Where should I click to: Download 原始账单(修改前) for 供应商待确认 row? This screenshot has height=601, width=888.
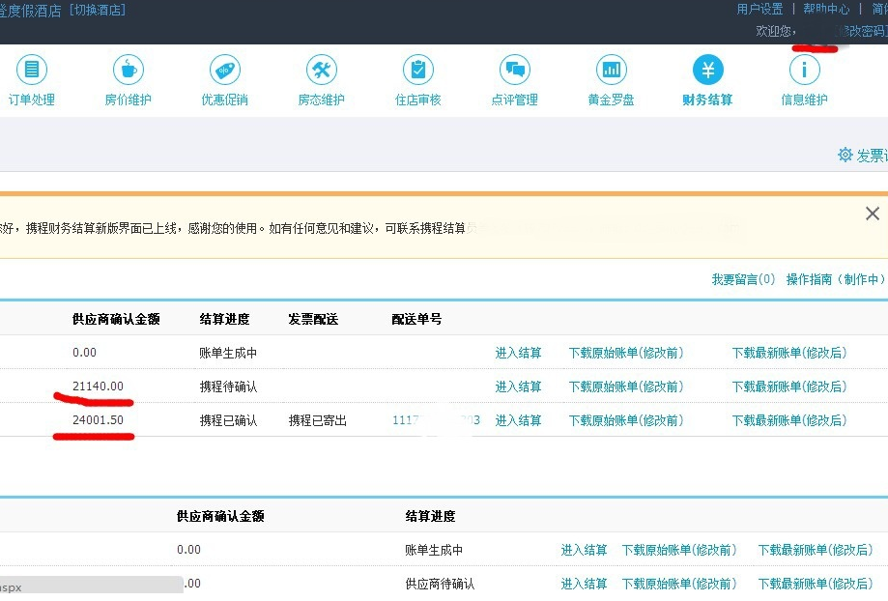[x=679, y=584]
